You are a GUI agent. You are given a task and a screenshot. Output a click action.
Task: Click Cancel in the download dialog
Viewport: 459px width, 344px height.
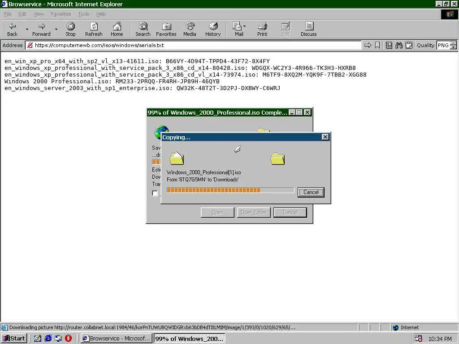point(290,212)
